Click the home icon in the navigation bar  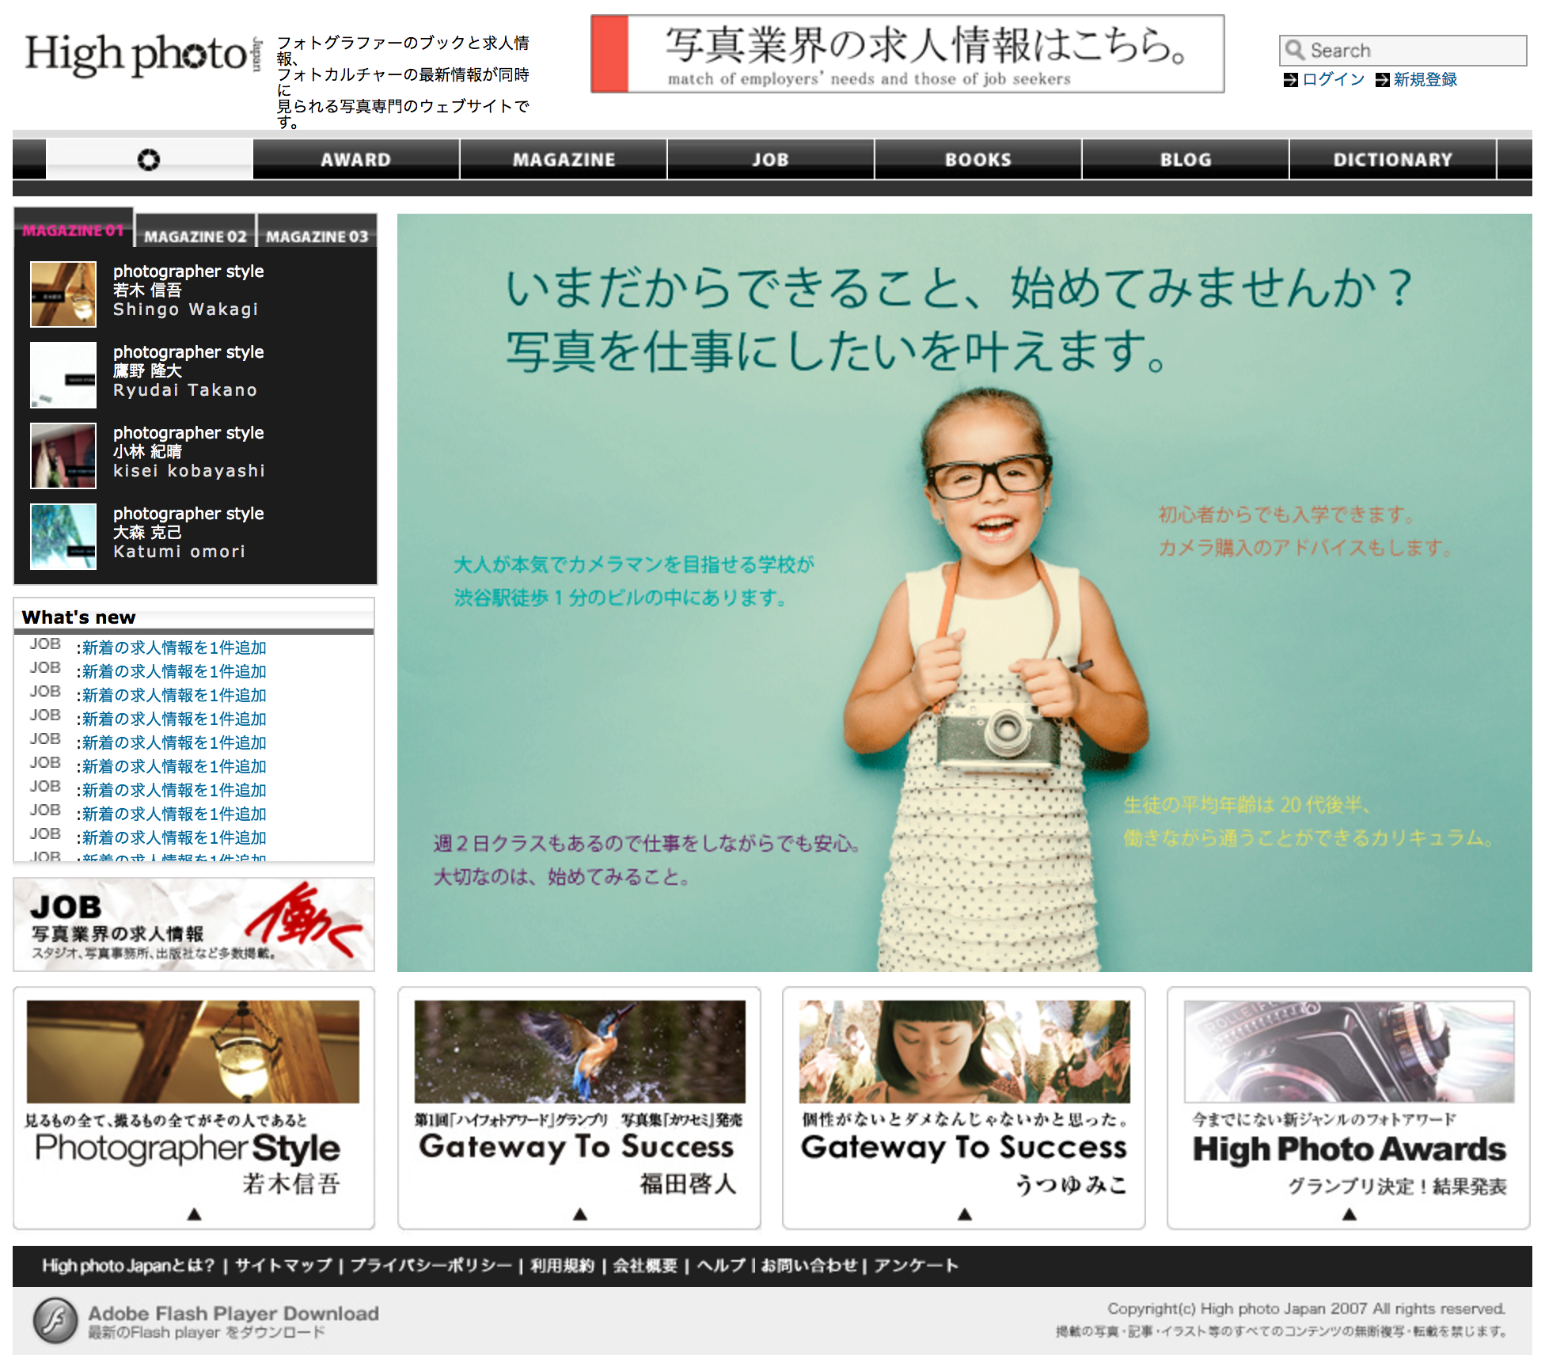point(149,159)
